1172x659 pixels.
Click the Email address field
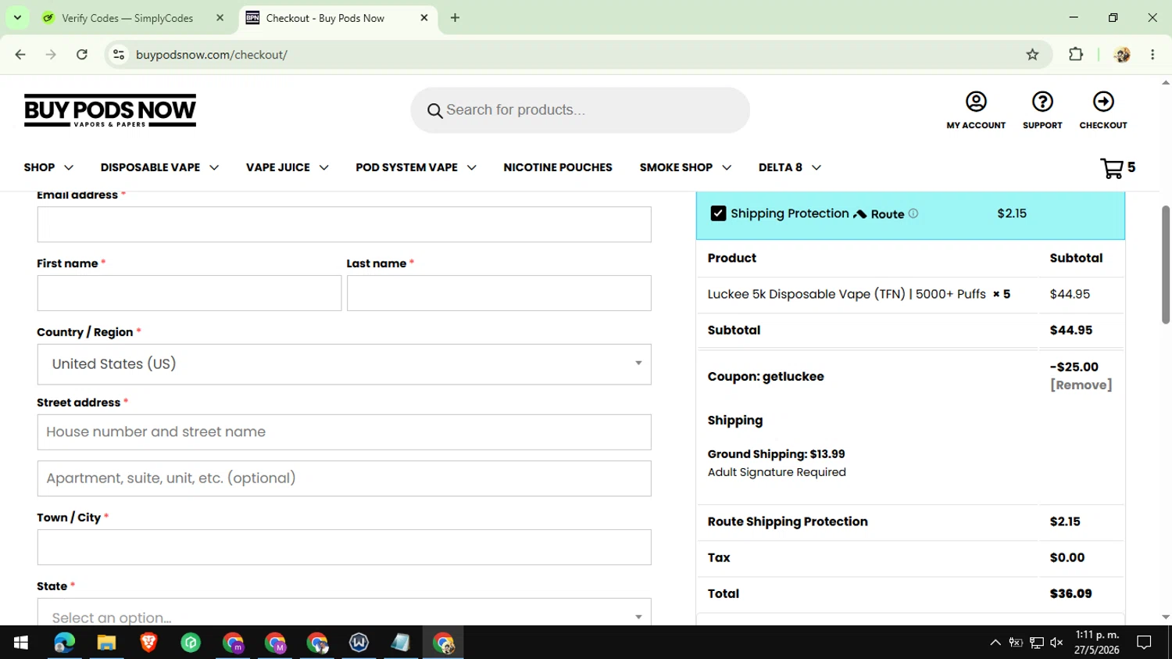click(x=344, y=224)
